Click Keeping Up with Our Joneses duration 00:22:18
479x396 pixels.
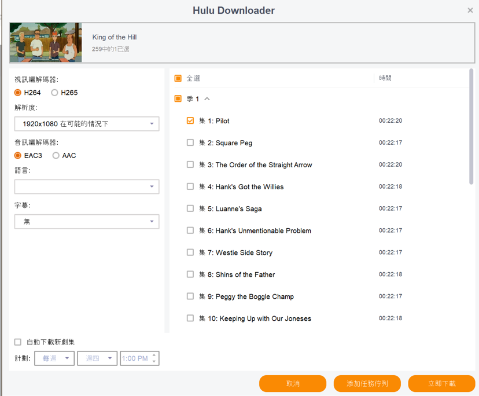390,318
